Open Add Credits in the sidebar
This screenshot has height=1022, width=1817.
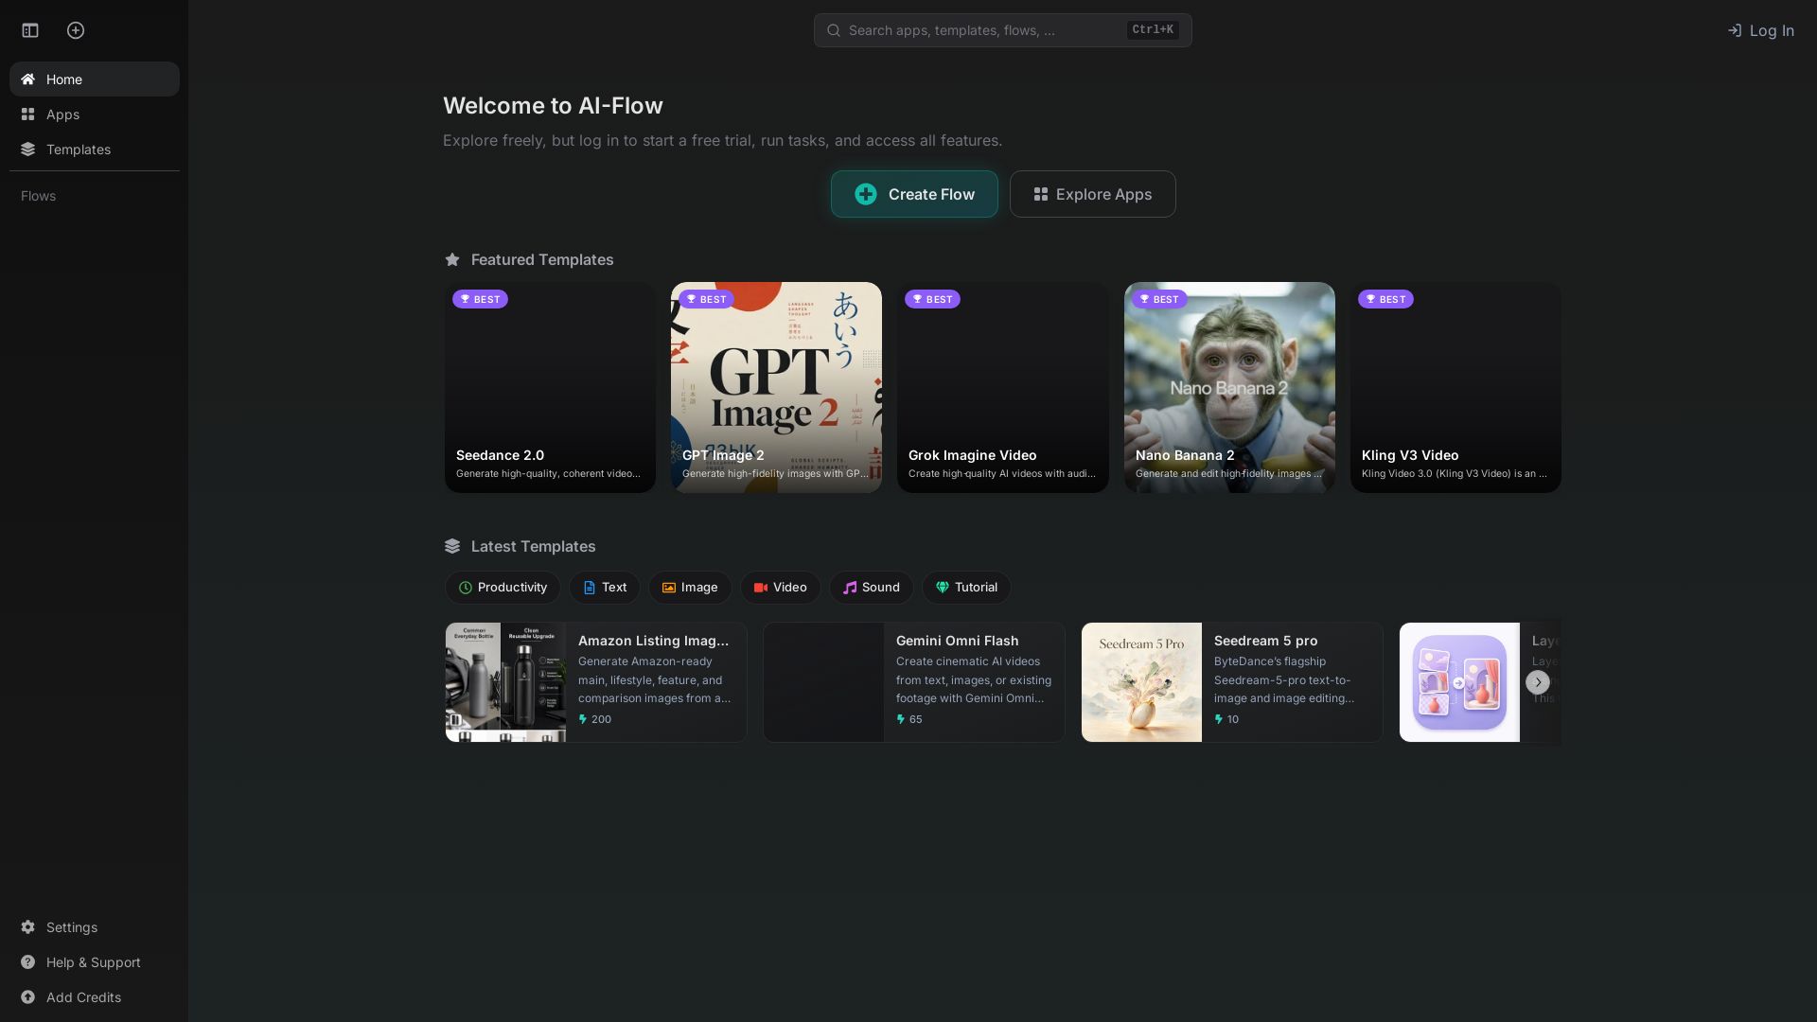(95, 997)
